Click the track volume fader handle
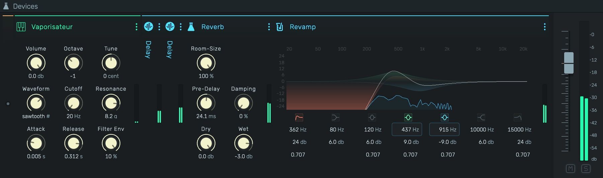This screenshot has height=178, width=603. tap(569, 63)
